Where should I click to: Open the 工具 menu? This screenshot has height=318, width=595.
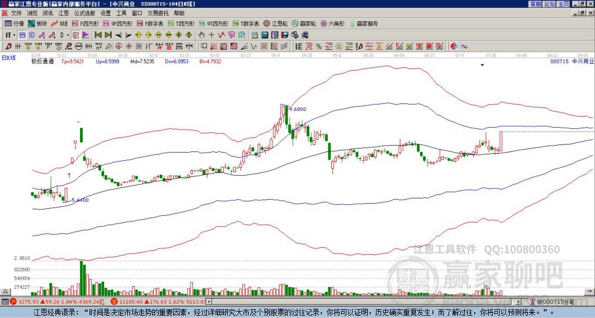[x=121, y=13]
